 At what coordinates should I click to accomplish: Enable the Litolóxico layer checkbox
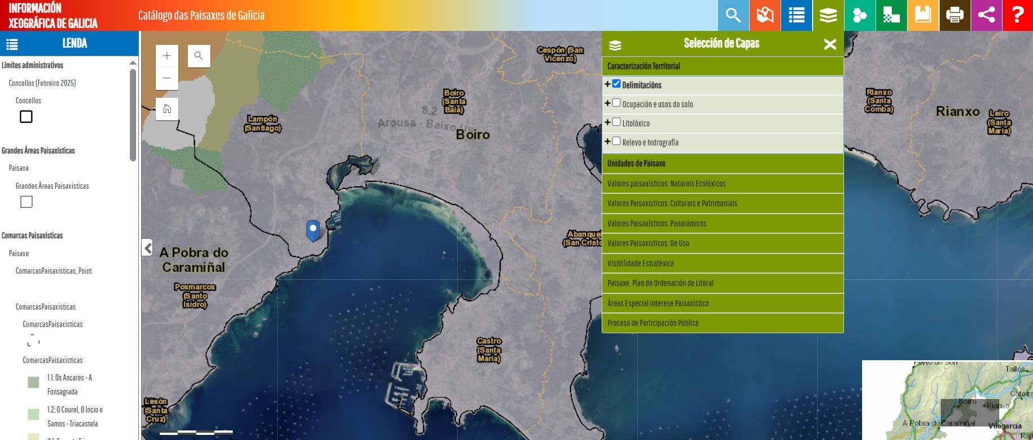[616, 122]
